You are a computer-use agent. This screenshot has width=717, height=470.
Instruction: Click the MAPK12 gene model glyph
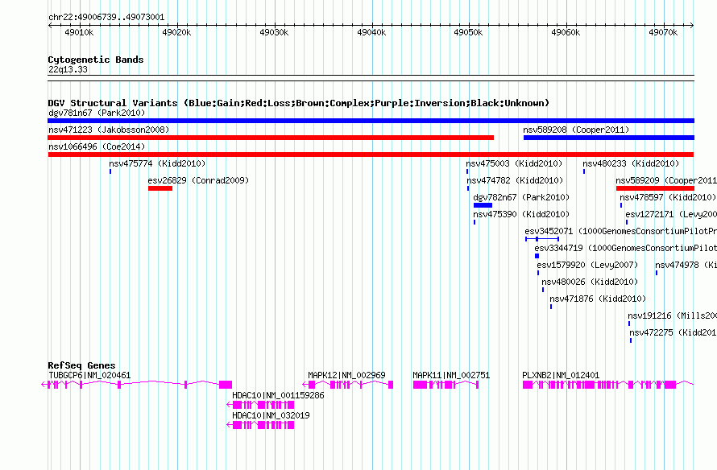point(348,385)
